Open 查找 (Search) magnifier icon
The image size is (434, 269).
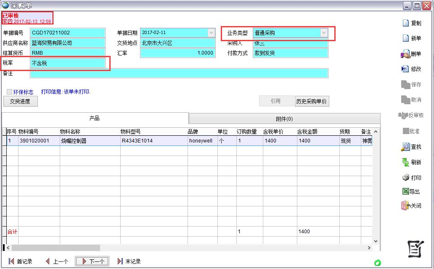click(405, 147)
